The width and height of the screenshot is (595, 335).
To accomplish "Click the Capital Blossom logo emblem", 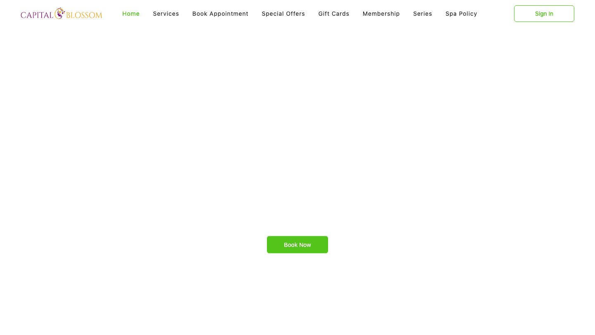I will tap(60, 13).
